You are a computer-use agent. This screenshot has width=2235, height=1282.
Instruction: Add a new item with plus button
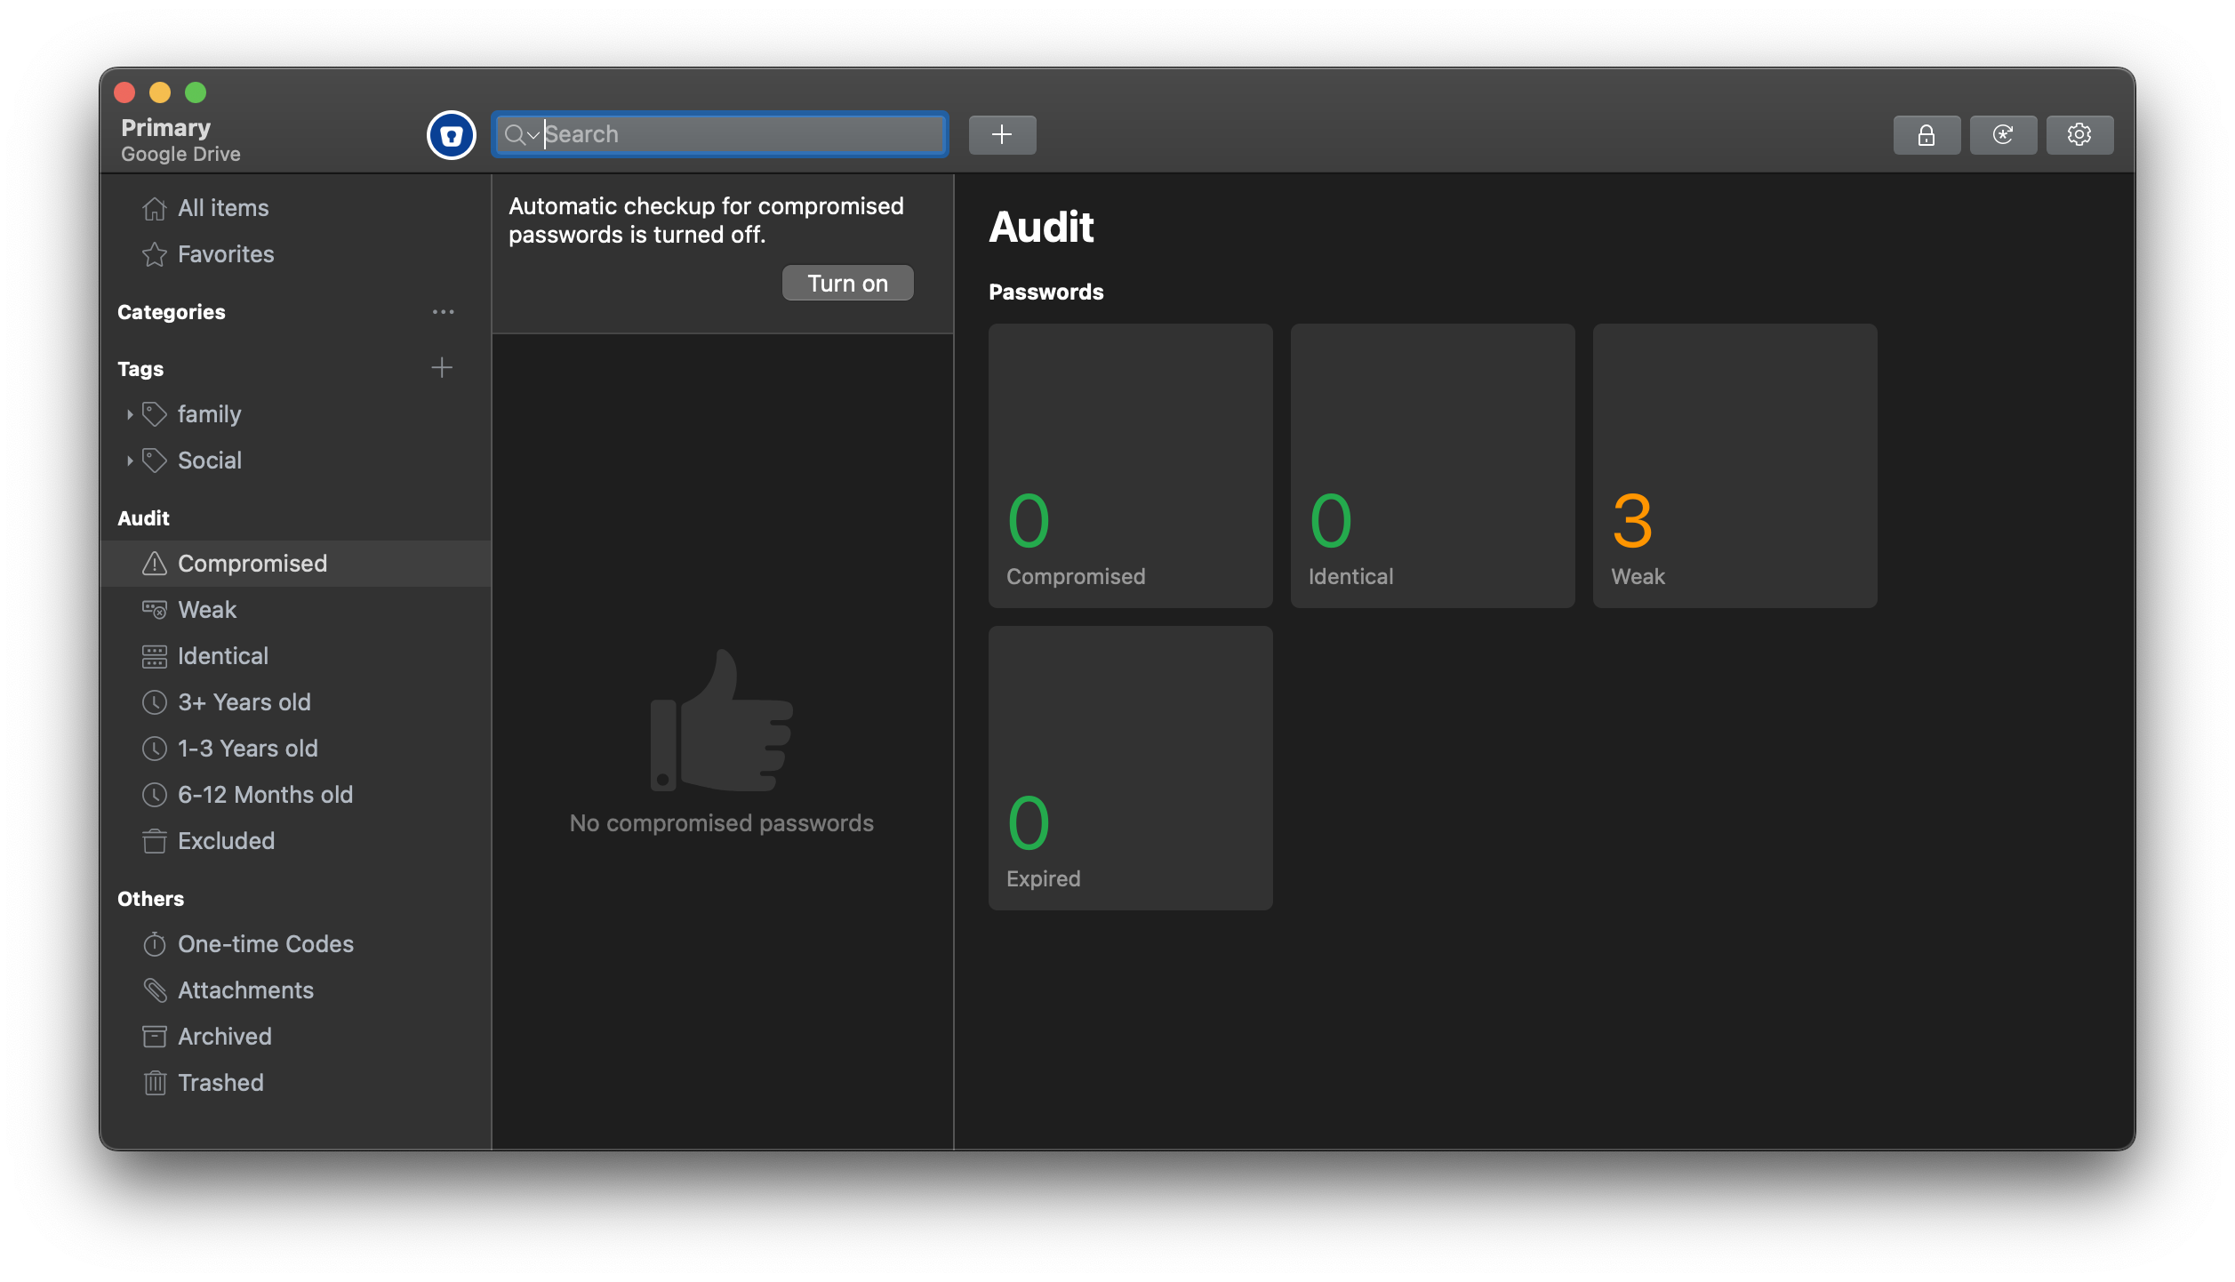coord(1002,135)
